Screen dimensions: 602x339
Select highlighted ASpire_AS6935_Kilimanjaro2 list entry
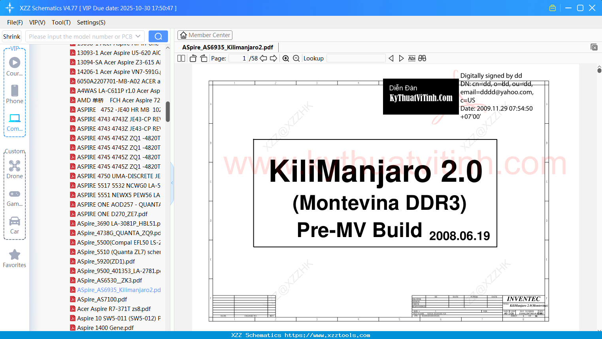pos(115,290)
